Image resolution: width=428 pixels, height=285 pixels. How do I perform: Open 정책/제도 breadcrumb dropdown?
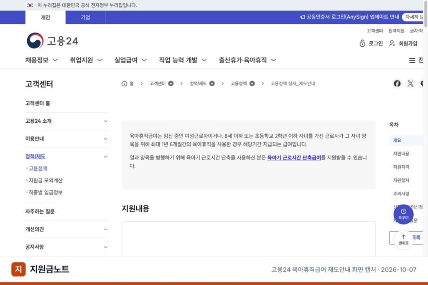coord(212,83)
